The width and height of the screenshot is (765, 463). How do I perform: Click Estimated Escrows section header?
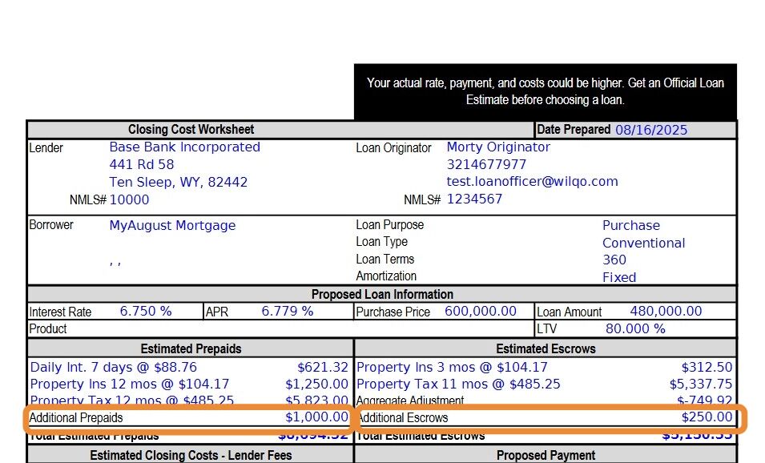[546, 348]
